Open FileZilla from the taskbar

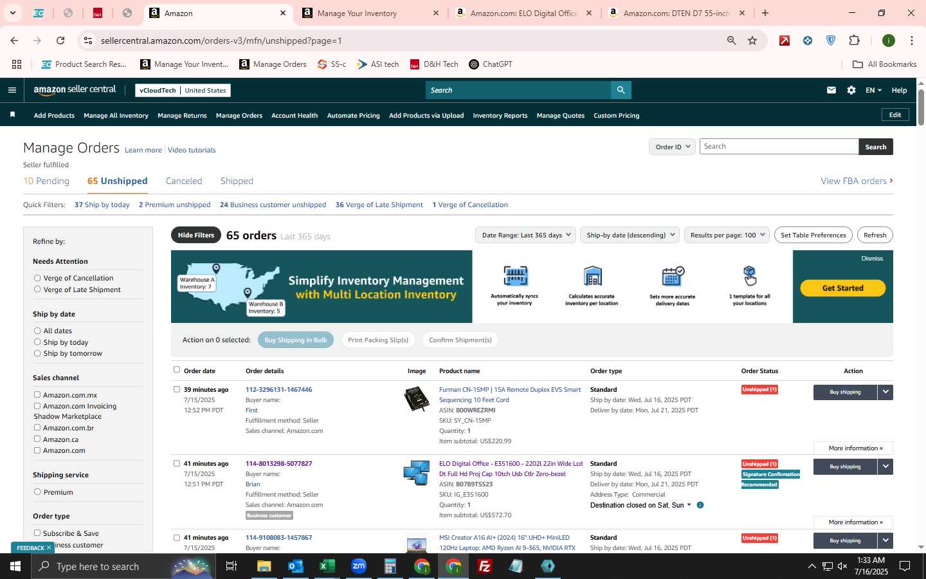(485, 566)
